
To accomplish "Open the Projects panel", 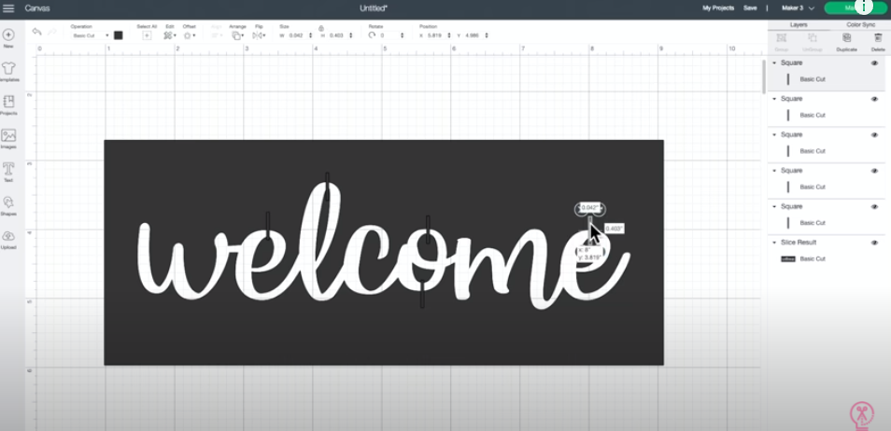I will coord(8,105).
